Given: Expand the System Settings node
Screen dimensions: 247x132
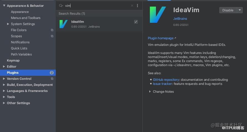Looking at the screenshot, I should [8, 24].
